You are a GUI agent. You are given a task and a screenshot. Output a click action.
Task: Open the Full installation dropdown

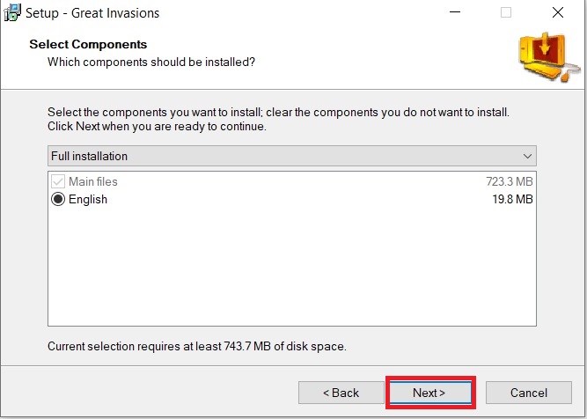point(292,156)
